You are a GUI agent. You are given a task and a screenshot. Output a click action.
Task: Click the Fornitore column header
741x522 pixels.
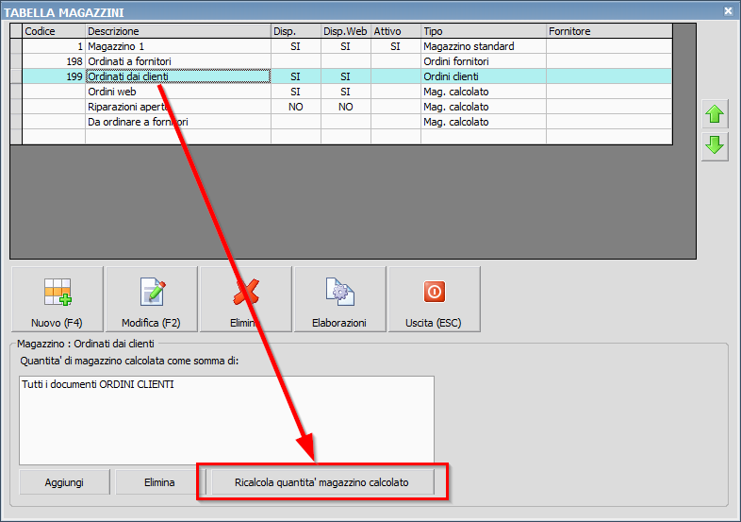[609, 31]
